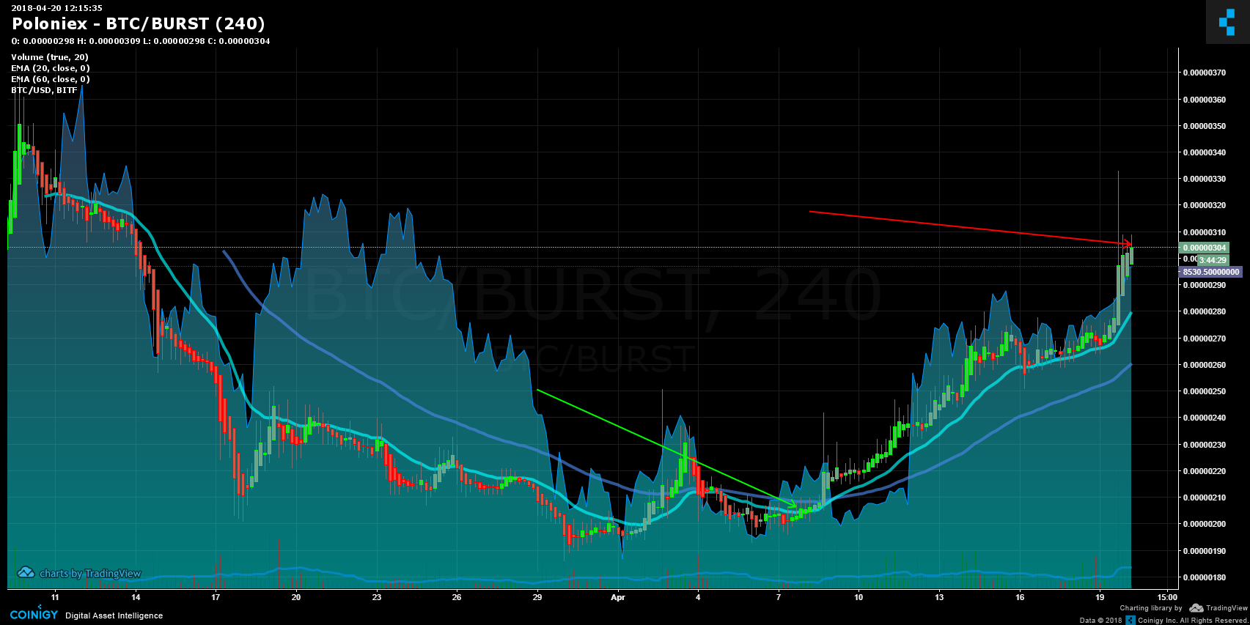Click the '20' date label on time axis
Image resolution: width=1250 pixels, height=625 pixels.
pos(296,597)
